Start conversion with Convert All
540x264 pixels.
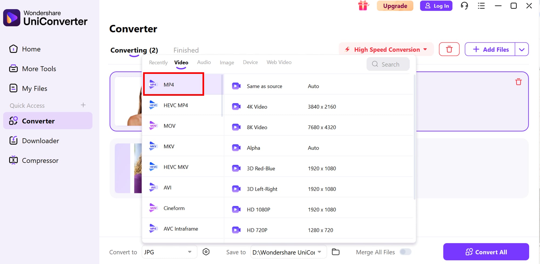point(486,252)
